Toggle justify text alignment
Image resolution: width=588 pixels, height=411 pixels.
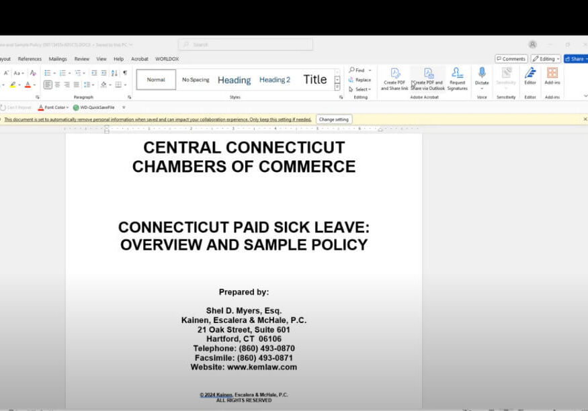76,85
